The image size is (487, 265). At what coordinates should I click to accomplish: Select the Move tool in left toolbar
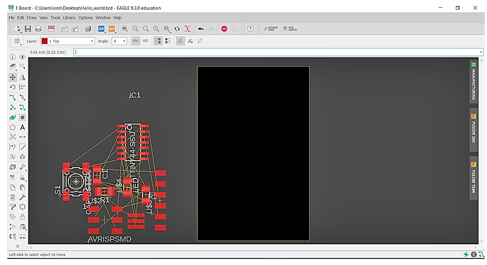pos(12,77)
